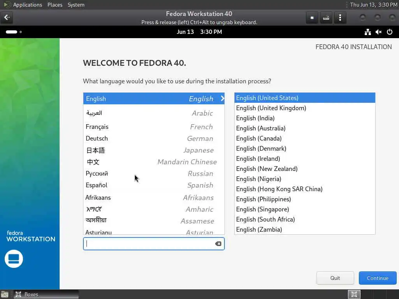Select Arabic in the language list
Viewport: 399px width, 299px height.
click(x=154, y=113)
